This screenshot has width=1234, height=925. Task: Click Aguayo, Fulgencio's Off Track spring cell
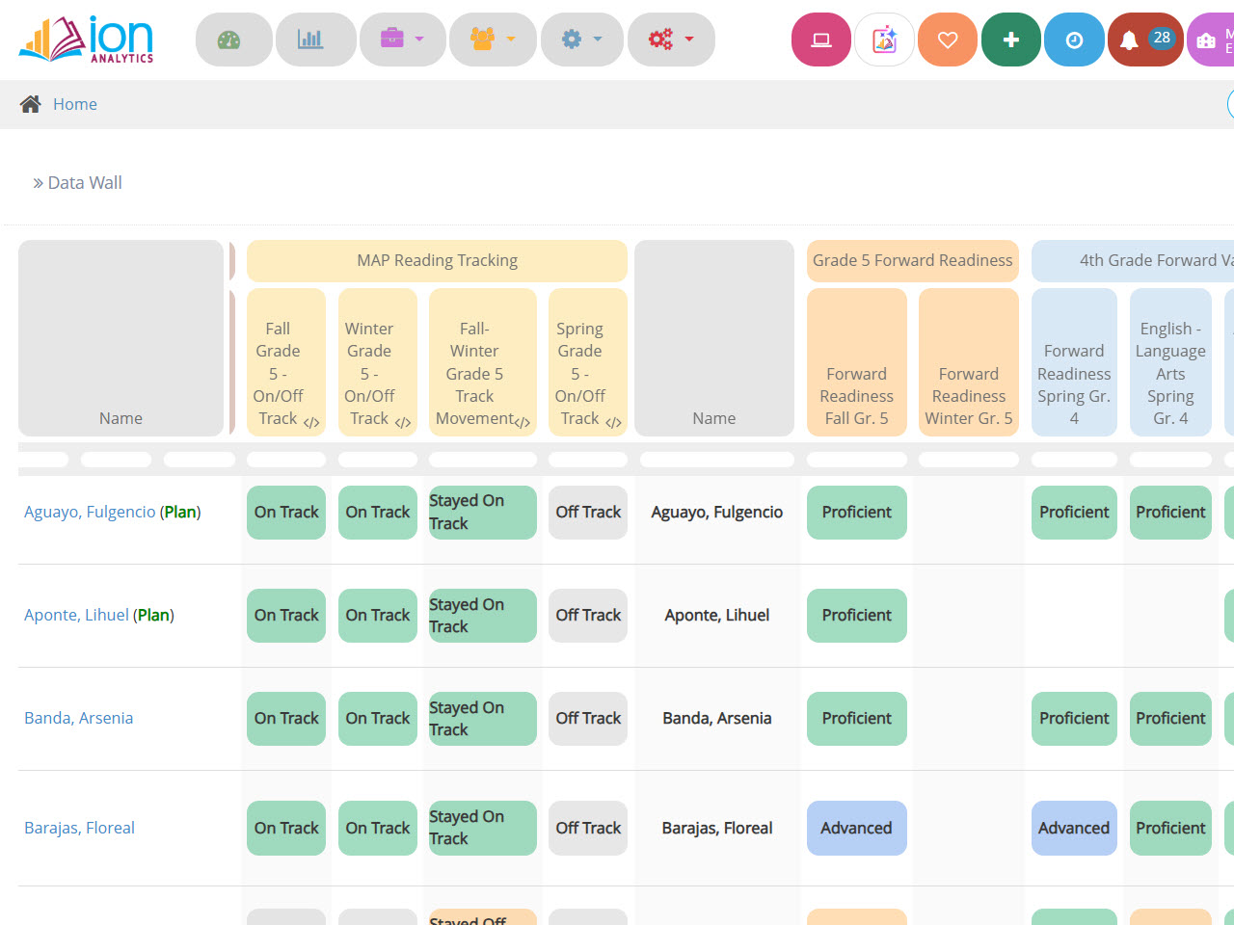[x=588, y=512]
